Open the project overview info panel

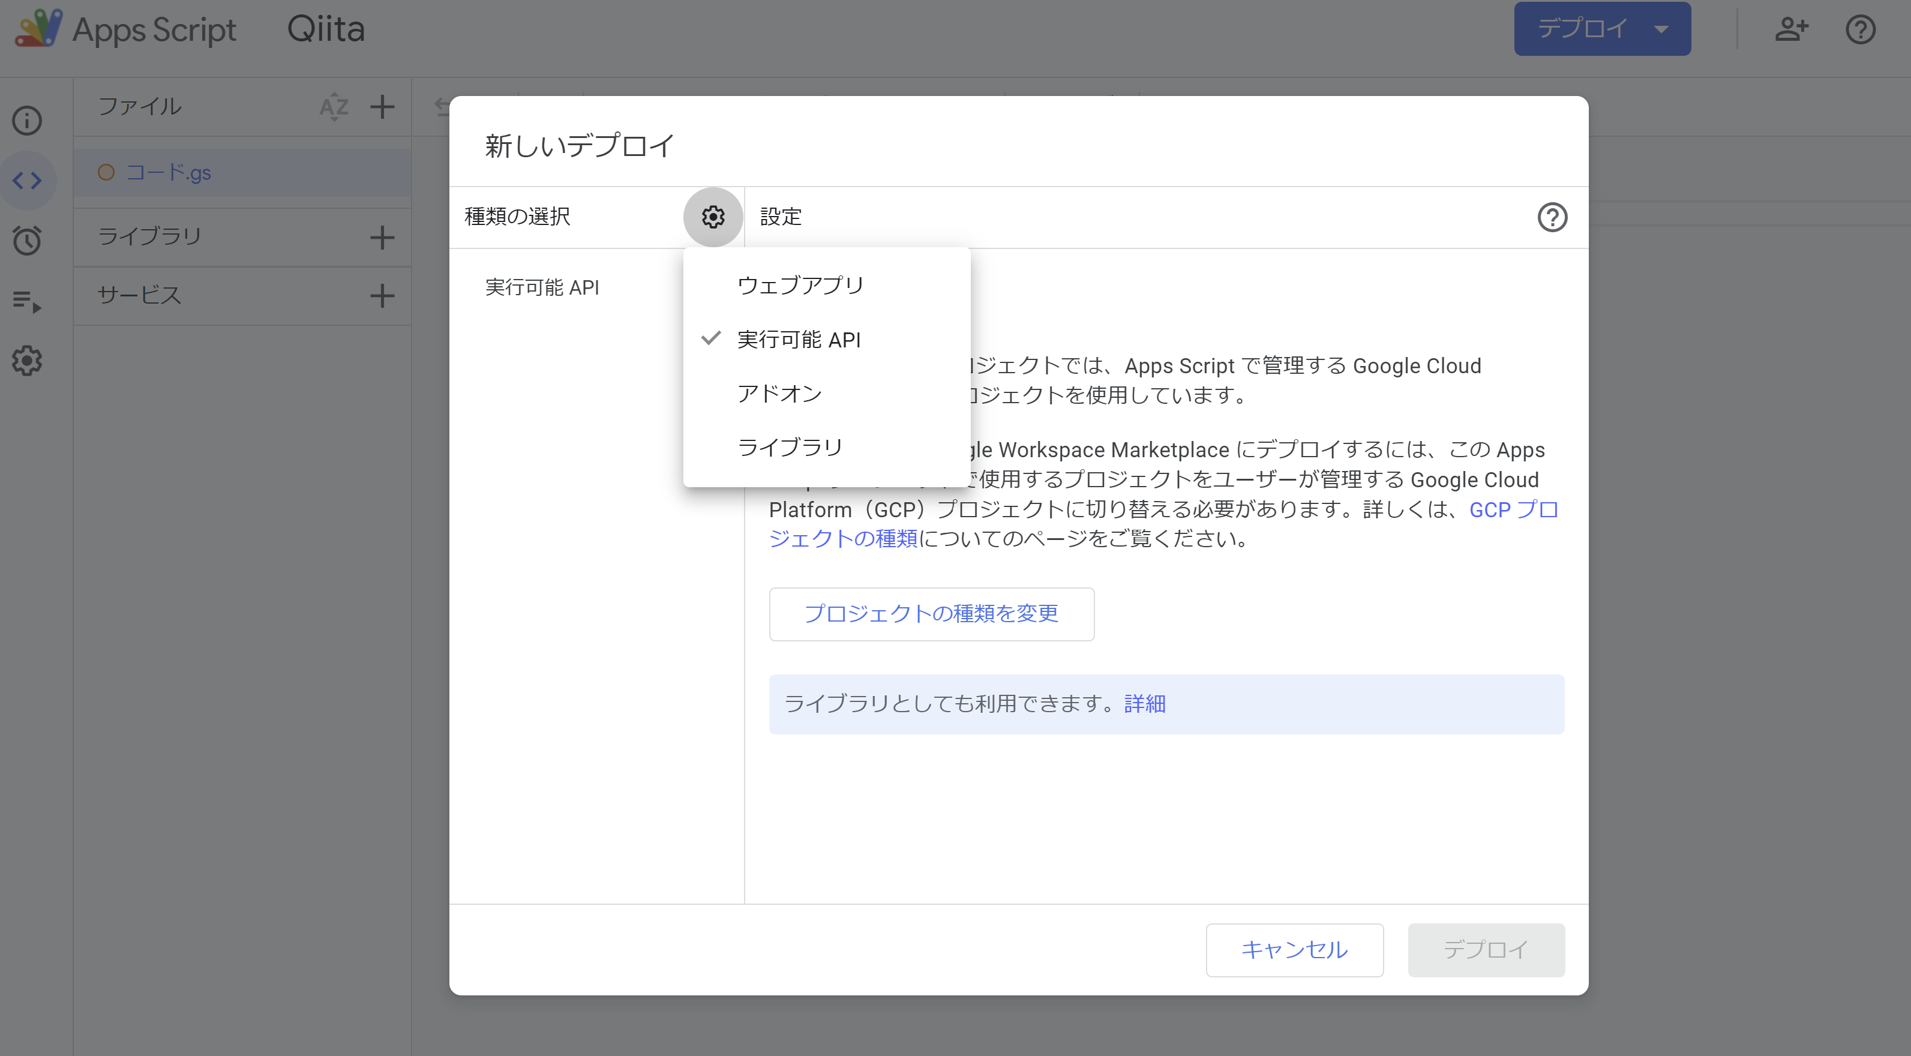click(x=27, y=120)
